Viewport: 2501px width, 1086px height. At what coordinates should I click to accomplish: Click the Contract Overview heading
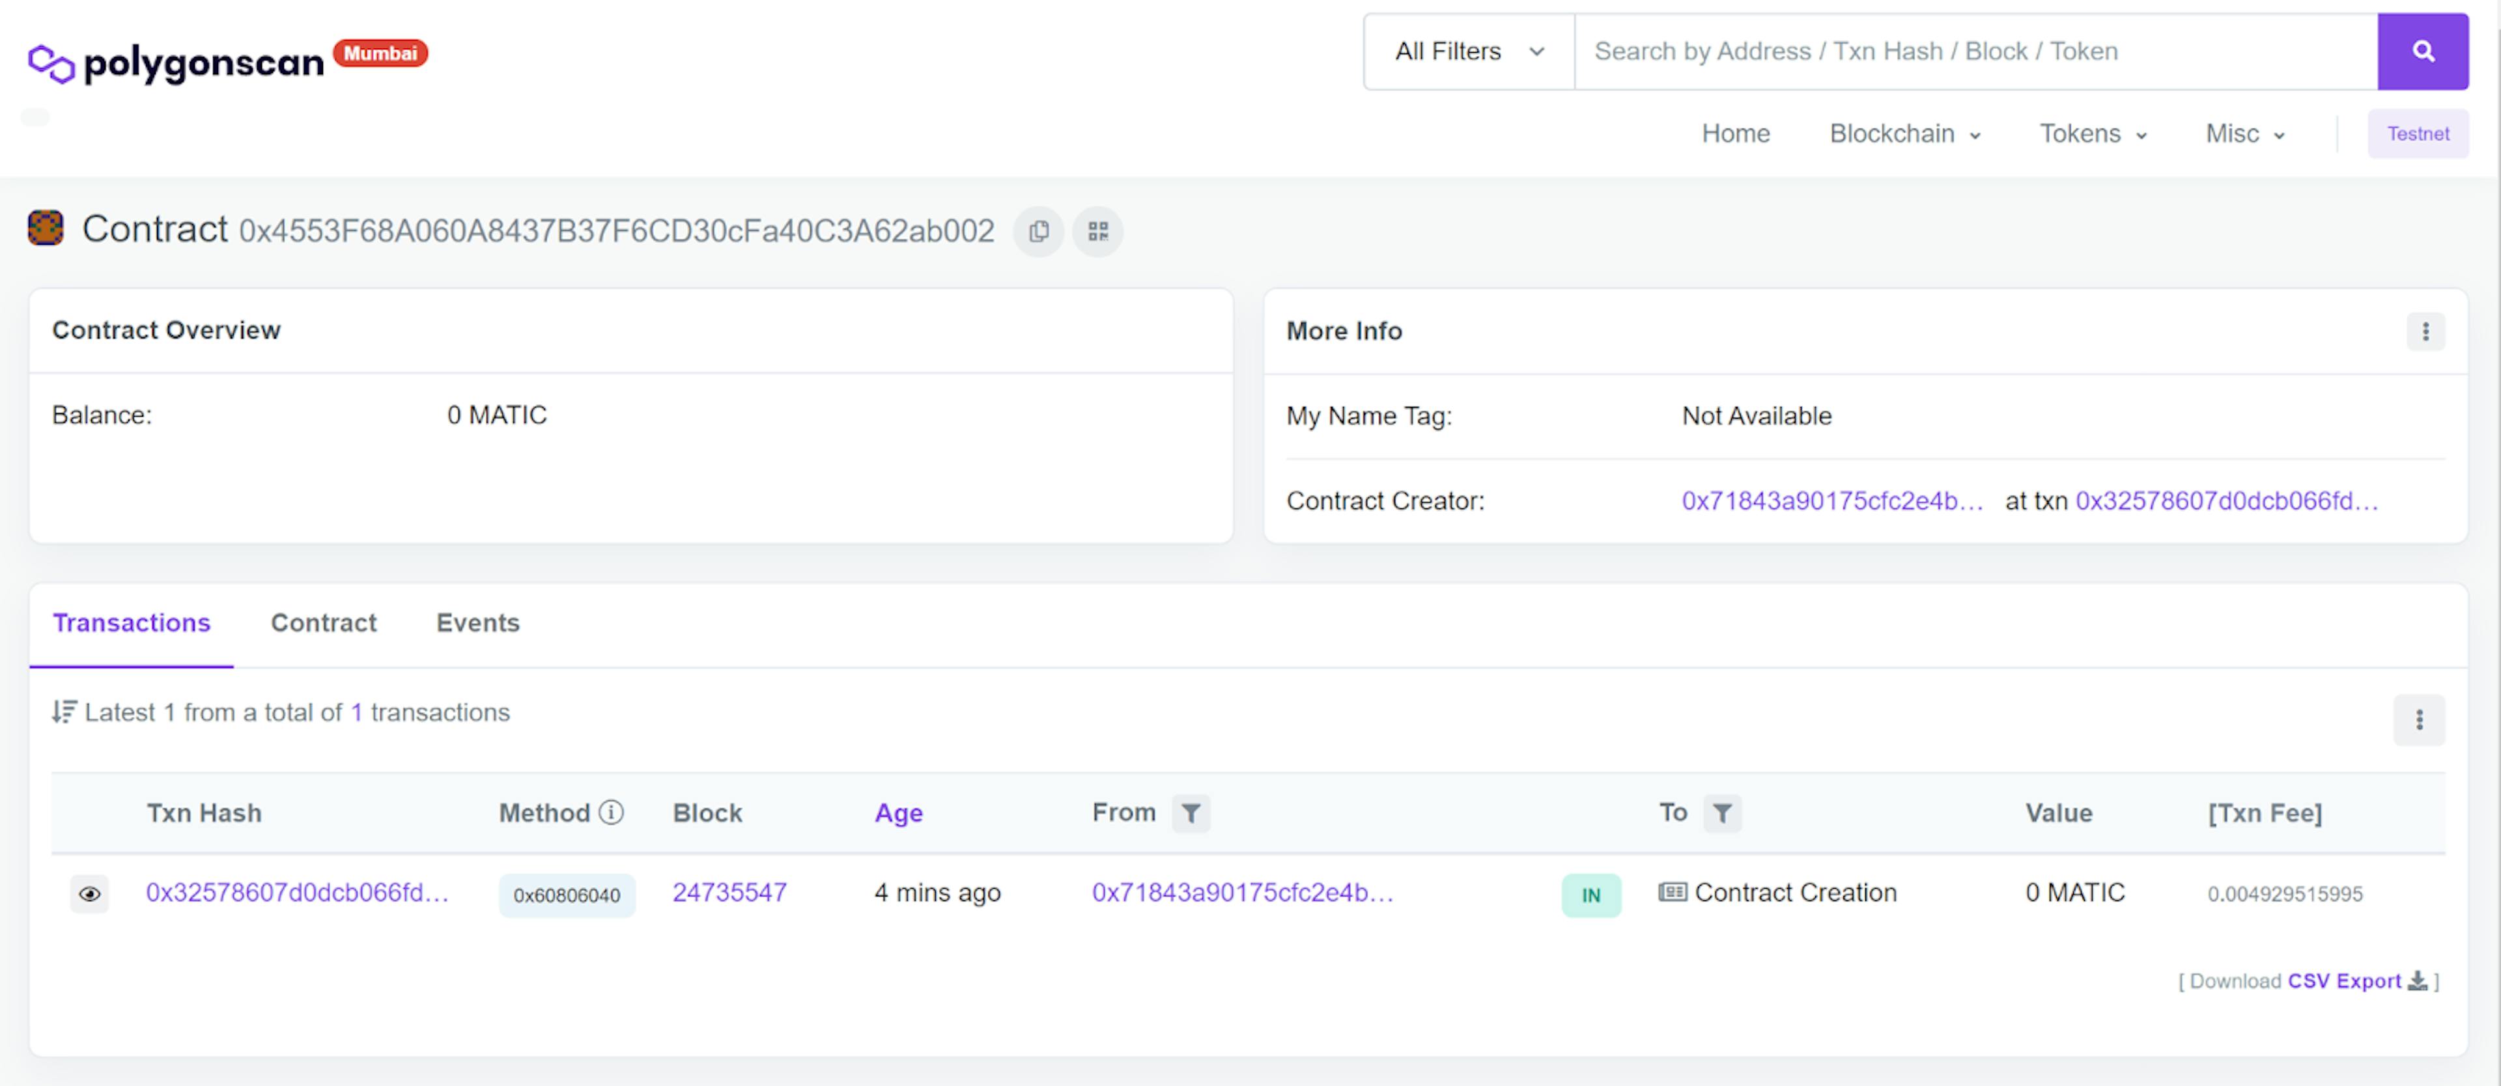click(x=166, y=331)
